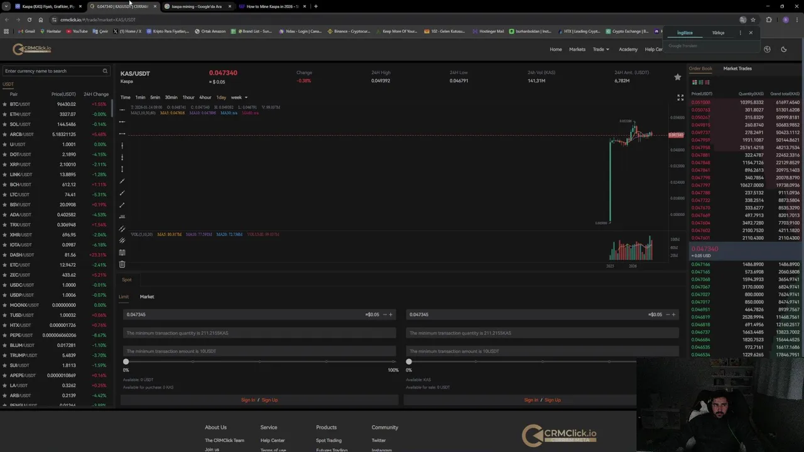This screenshot has height=452, width=804.
Task: Favorite the ETH/USDT row star
Action: click(x=4, y=114)
